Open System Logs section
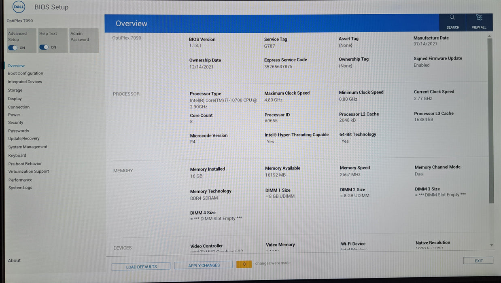 tap(20, 188)
